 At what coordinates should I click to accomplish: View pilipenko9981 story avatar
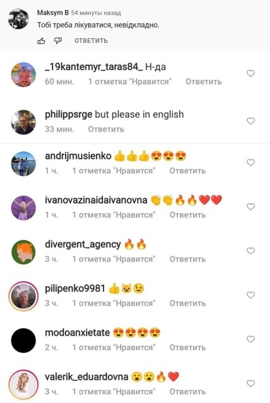point(23,296)
